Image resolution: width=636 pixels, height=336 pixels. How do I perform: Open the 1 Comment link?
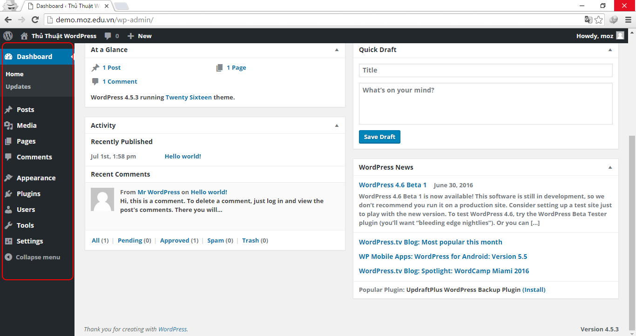[120, 81]
